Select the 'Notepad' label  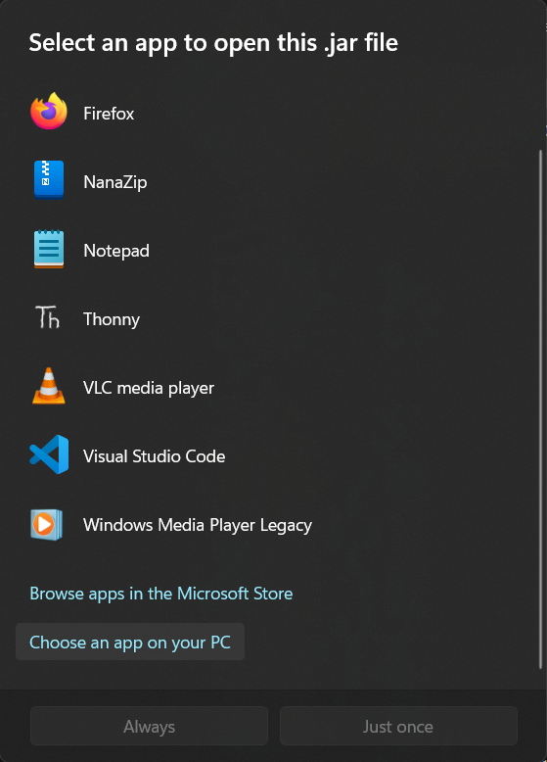[x=116, y=251]
